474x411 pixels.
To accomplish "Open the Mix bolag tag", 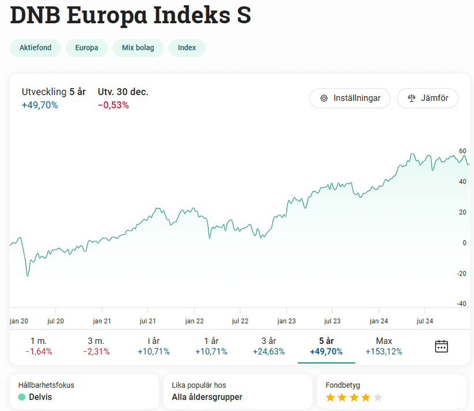I will point(138,48).
